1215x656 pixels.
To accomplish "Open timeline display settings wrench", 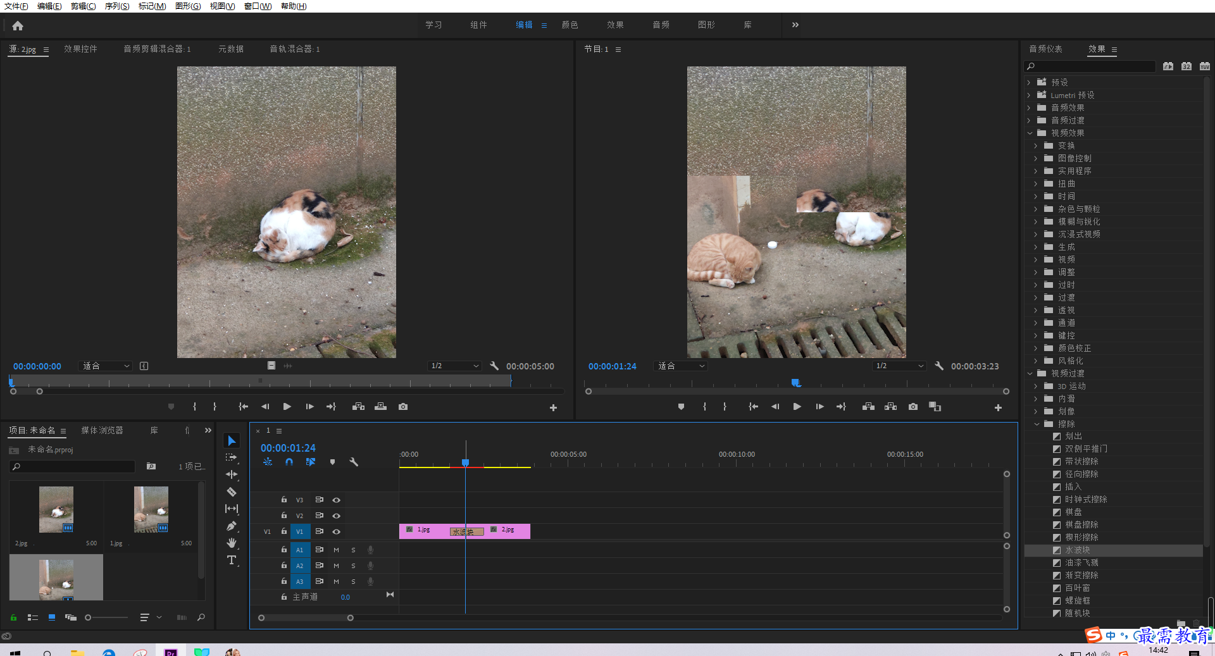I will point(354,462).
